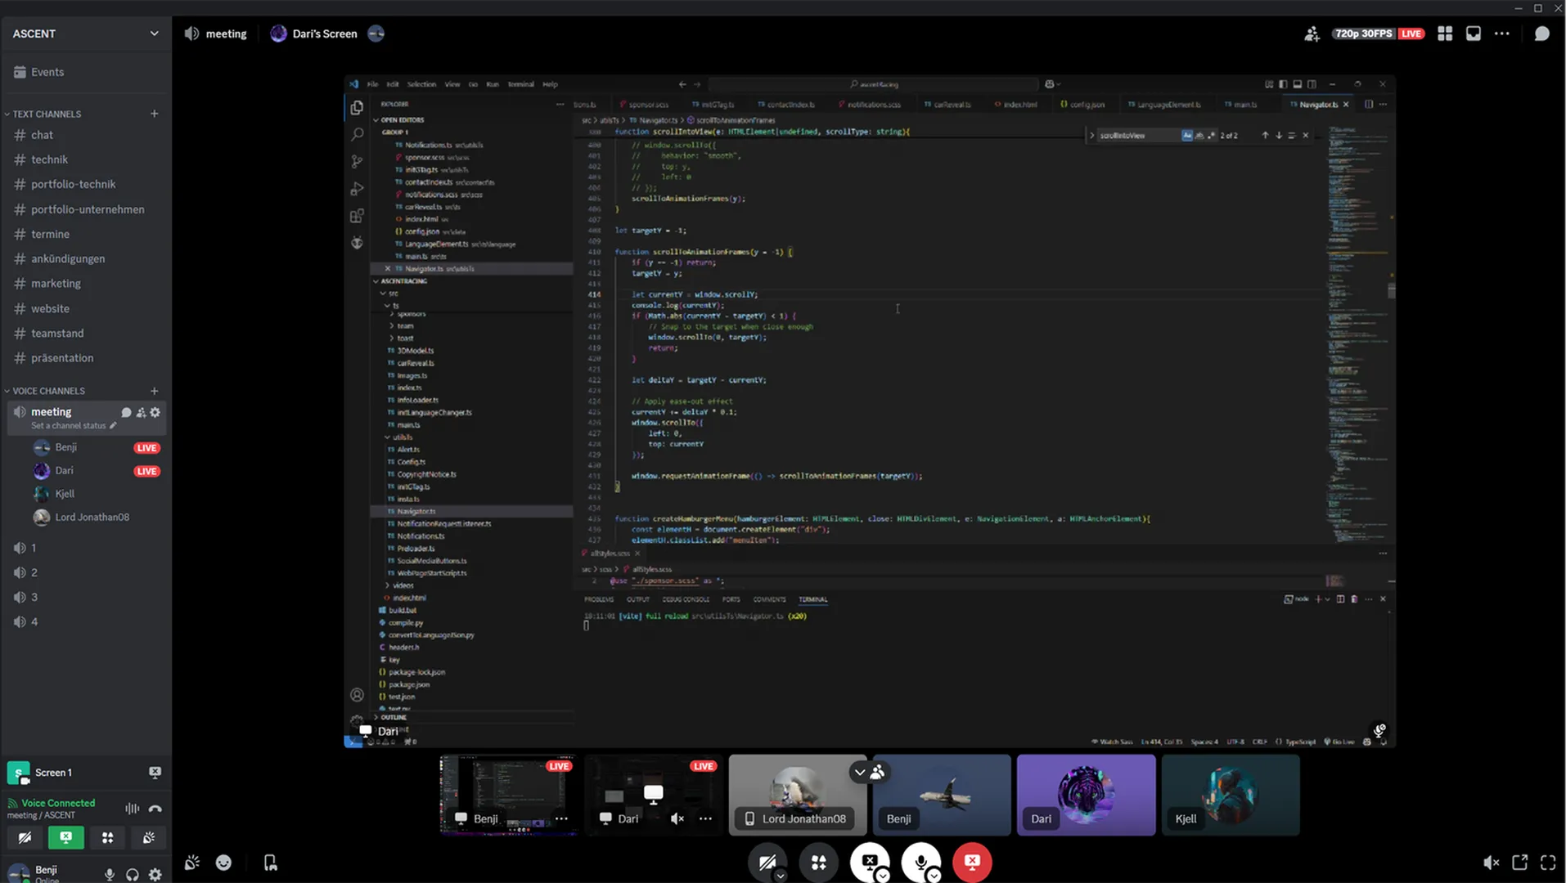
Task: Collapse the ASCENT server dropdown
Action: (154, 34)
